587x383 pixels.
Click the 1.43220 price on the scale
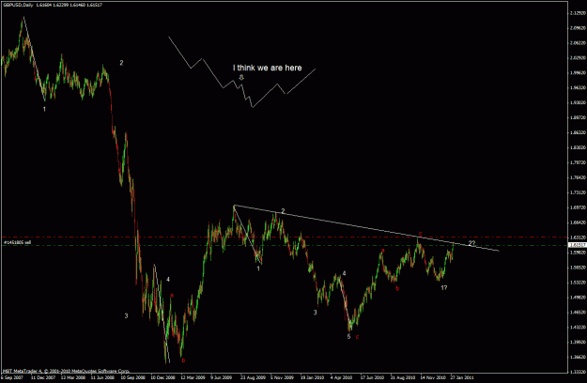pos(579,328)
